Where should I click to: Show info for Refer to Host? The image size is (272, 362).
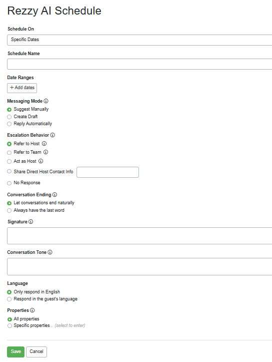[44, 144]
